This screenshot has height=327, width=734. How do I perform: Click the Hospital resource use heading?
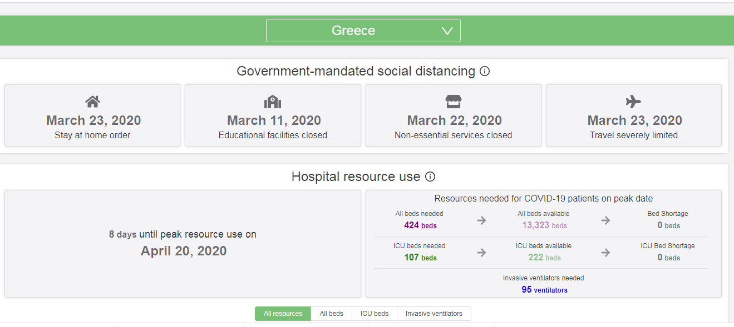(x=356, y=177)
